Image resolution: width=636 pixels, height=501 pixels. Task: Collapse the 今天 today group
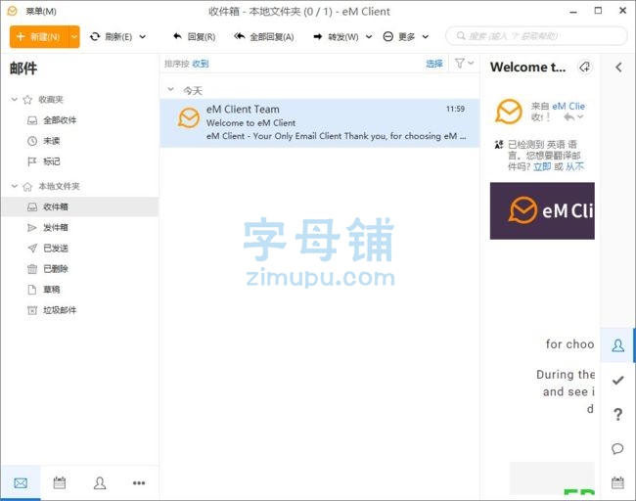(x=171, y=89)
